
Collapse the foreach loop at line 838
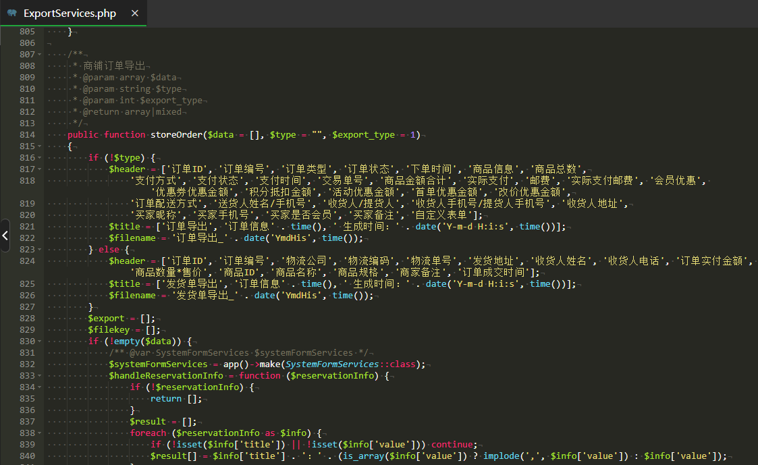point(40,433)
